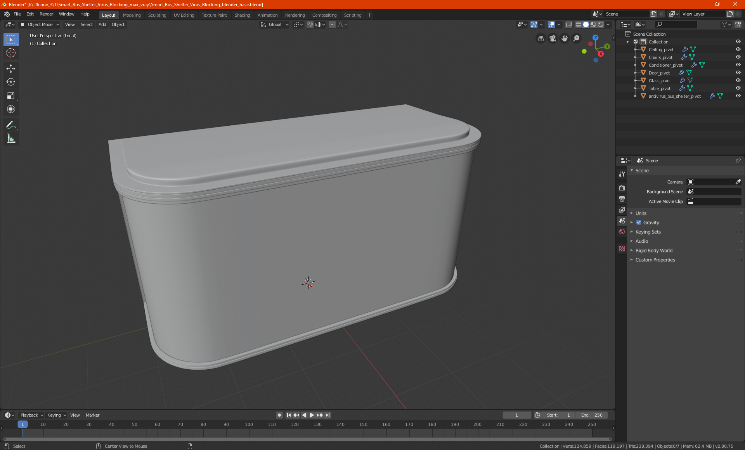This screenshot has height=450, width=745.
Task: Toggle viewport overlays
Action: 551,24
